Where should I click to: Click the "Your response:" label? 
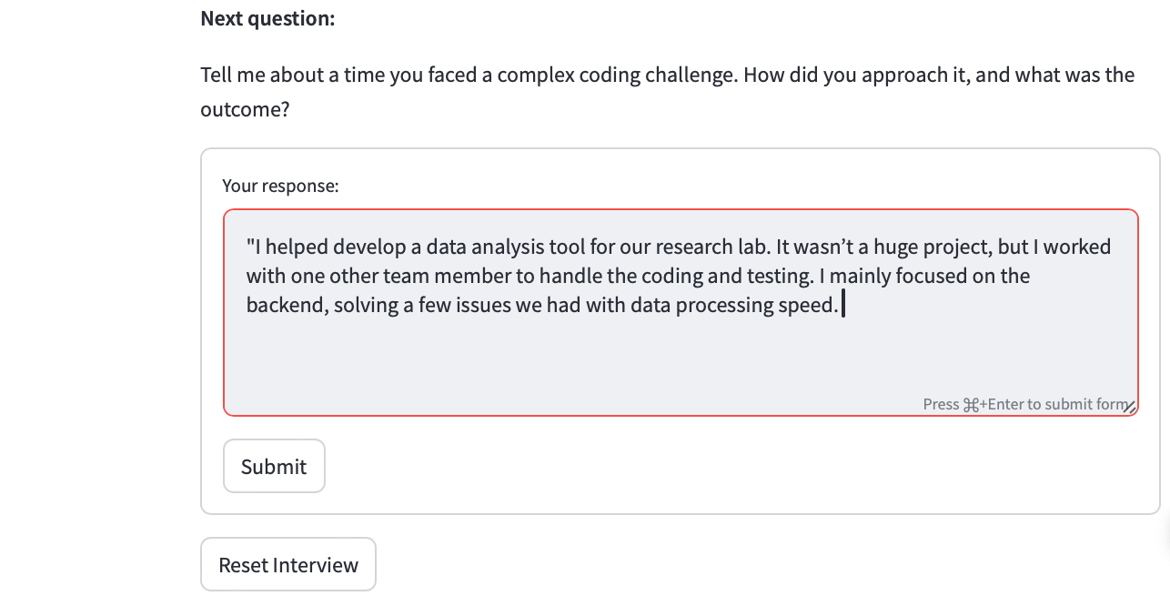click(280, 186)
